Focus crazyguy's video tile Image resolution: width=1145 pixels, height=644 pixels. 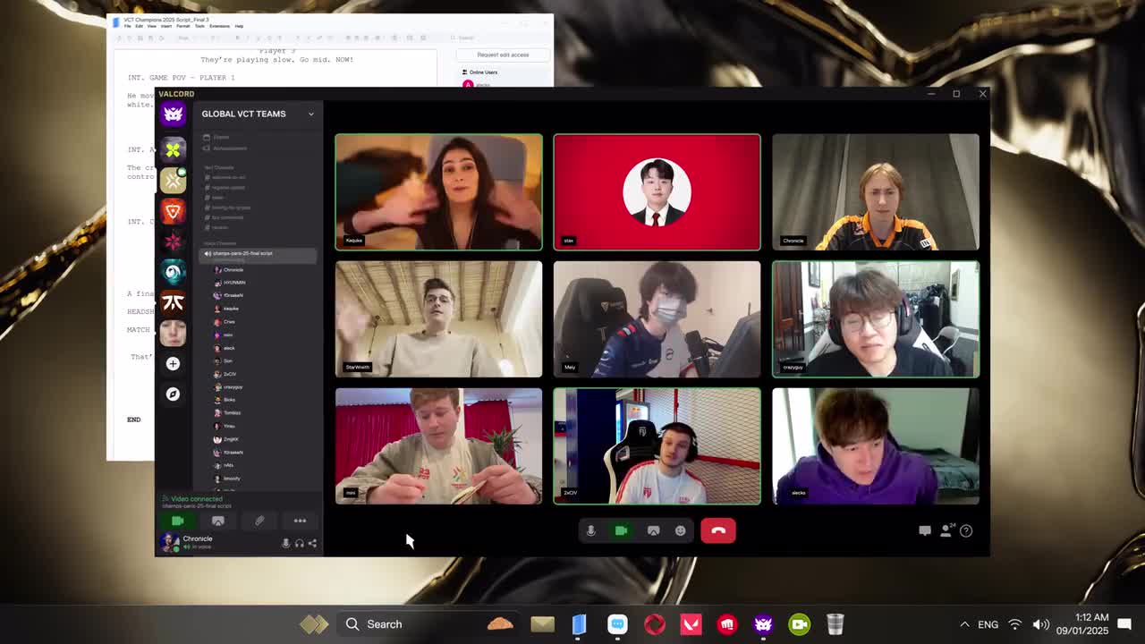[x=876, y=319]
